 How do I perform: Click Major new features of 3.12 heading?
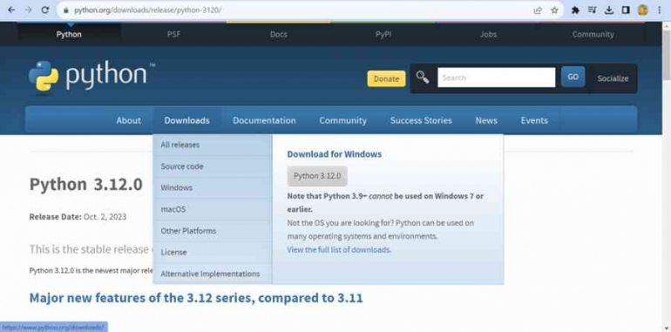point(196,298)
